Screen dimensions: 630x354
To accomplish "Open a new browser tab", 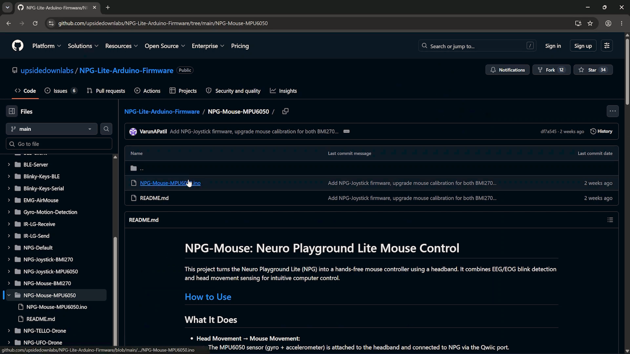I will pyautogui.click(x=108, y=8).
